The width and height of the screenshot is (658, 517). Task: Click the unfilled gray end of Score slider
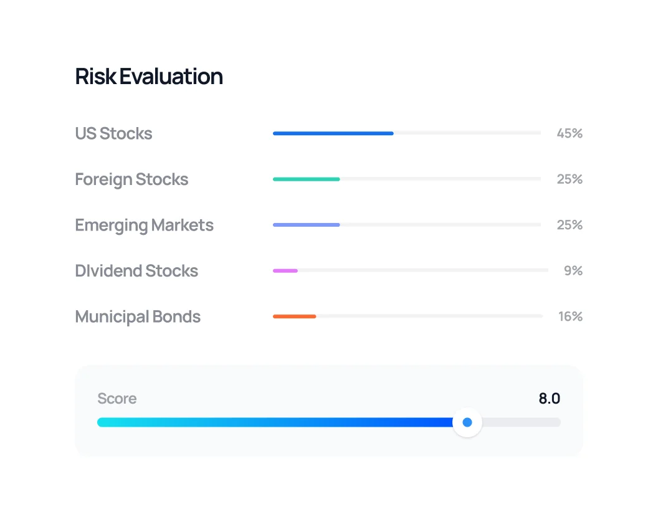[x=522, y=422]
